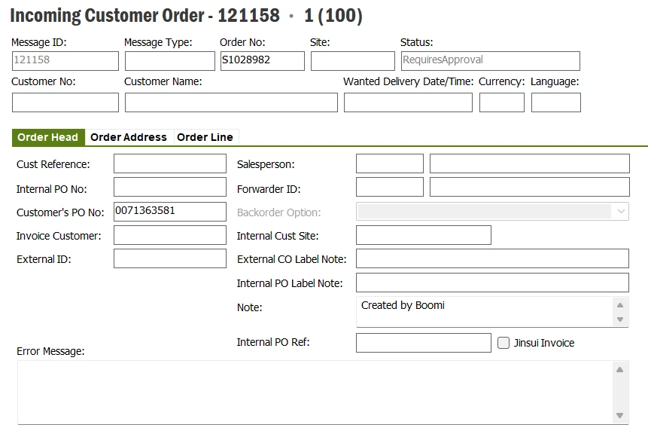Click Error Message scroll up arrow
The height and width of the screenshot is (437, 648).
[620, 370]
